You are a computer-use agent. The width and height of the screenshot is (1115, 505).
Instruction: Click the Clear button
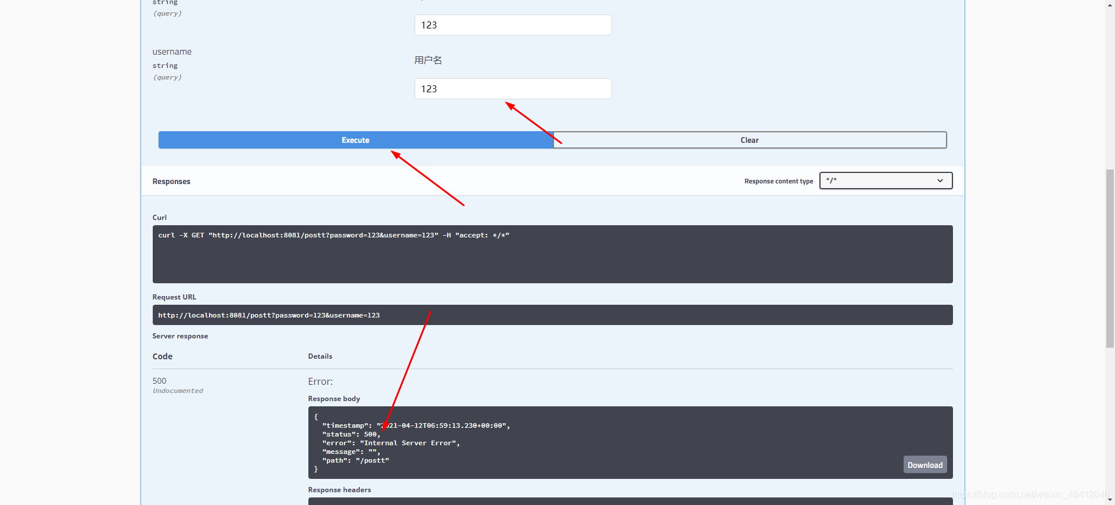click(750, 140)
